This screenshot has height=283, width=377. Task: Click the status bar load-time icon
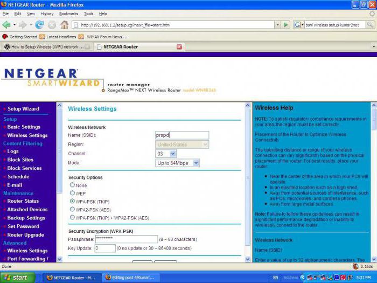click(x=355, y=266)
